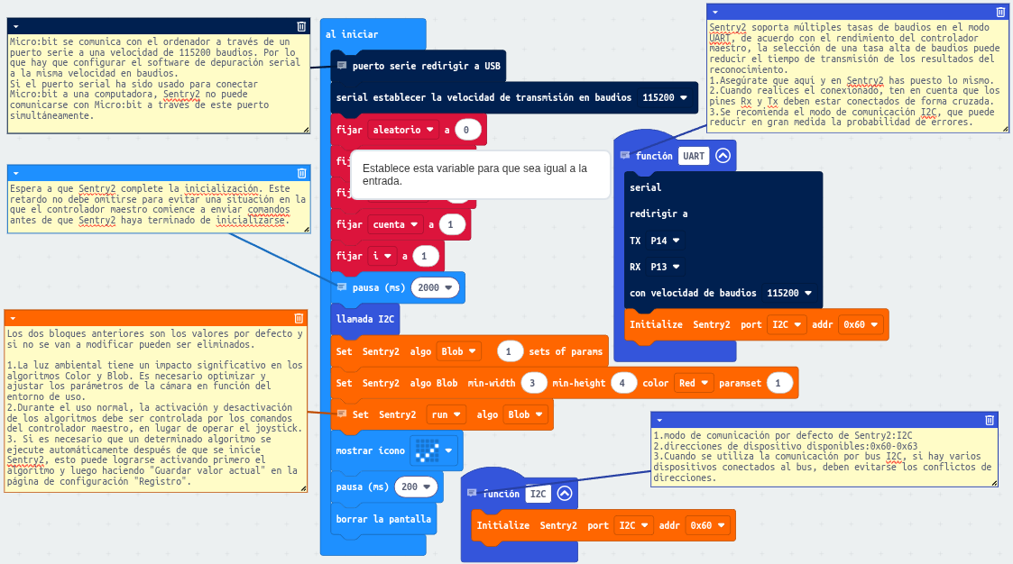Click the LED icon preview in mostrar icono
This screenshot has height=564, width=1013.
[427, 450]
